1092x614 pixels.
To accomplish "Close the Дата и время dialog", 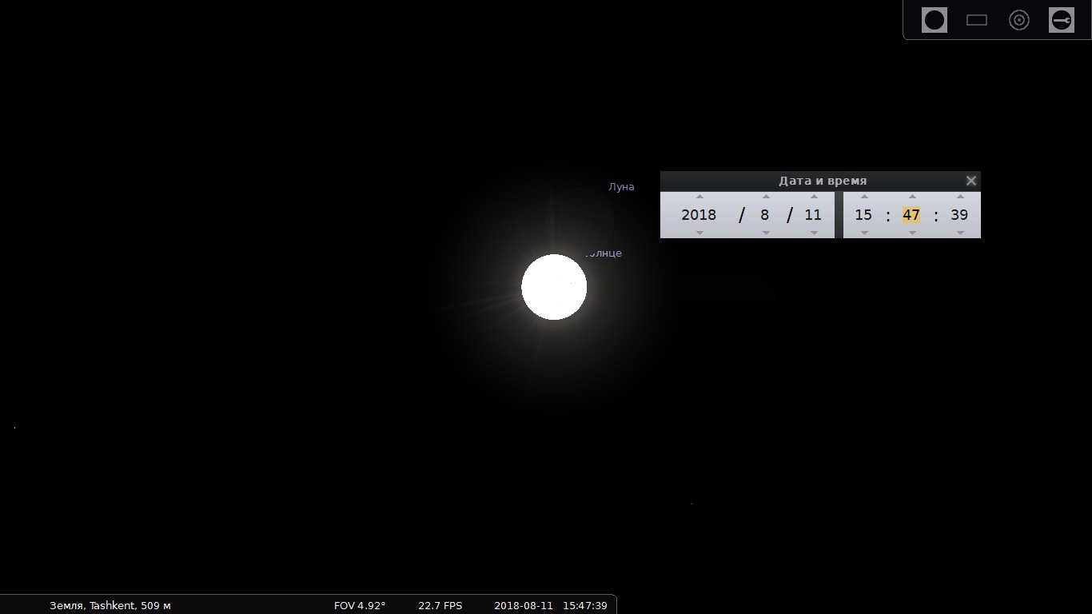I will [971, 181].
